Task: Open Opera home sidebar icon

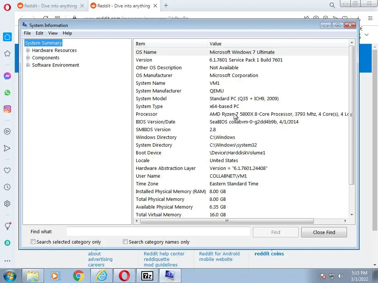Action: click(x=7, y=37)
